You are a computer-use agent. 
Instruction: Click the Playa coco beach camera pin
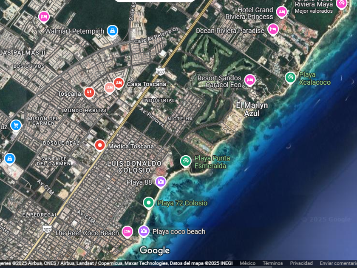[144, 231]
